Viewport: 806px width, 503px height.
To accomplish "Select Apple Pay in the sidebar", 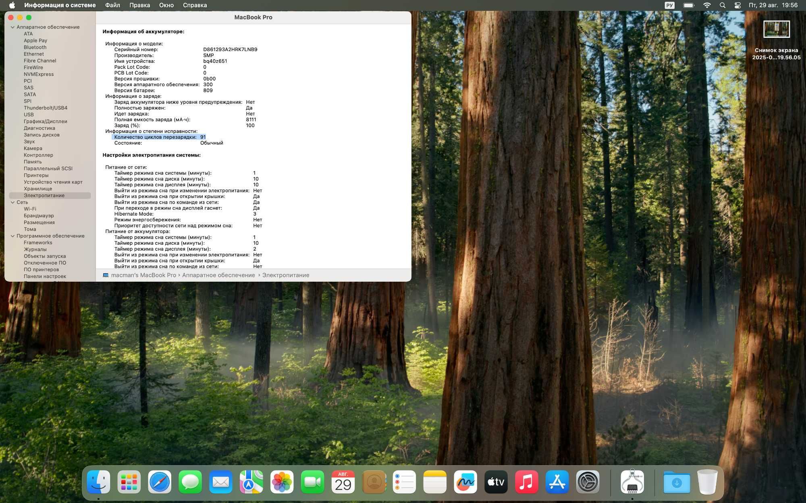I will pyautogui.click(x=35, y=40).
